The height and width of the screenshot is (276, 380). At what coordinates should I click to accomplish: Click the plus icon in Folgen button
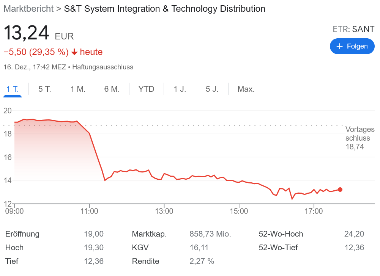click(x=340, y=46)
